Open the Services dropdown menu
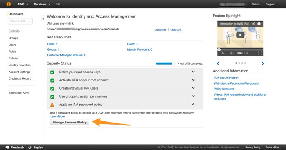286x150 pixels. (42, 4)
